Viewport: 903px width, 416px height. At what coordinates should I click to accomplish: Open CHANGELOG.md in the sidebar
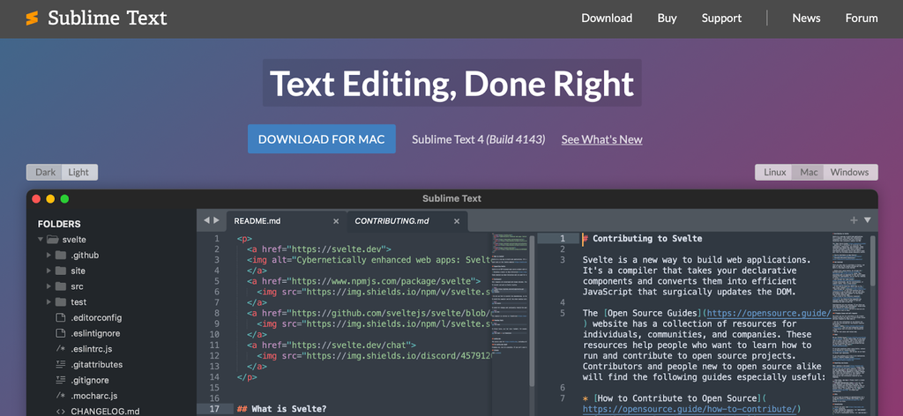click(x=105, y=412)
